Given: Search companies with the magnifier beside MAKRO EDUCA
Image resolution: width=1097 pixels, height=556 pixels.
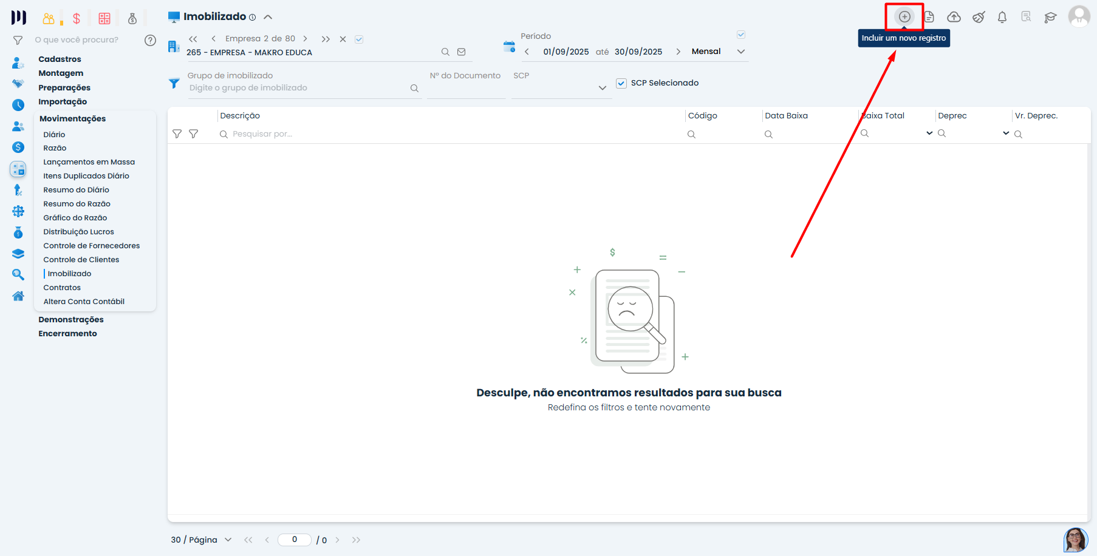Looking at the screenshot, I should tap(445, 52).
